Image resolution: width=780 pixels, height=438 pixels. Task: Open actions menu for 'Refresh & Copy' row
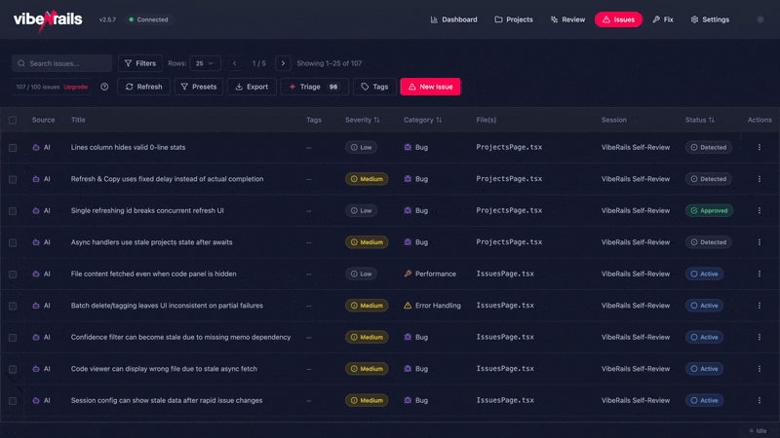(x=760, y=179)
